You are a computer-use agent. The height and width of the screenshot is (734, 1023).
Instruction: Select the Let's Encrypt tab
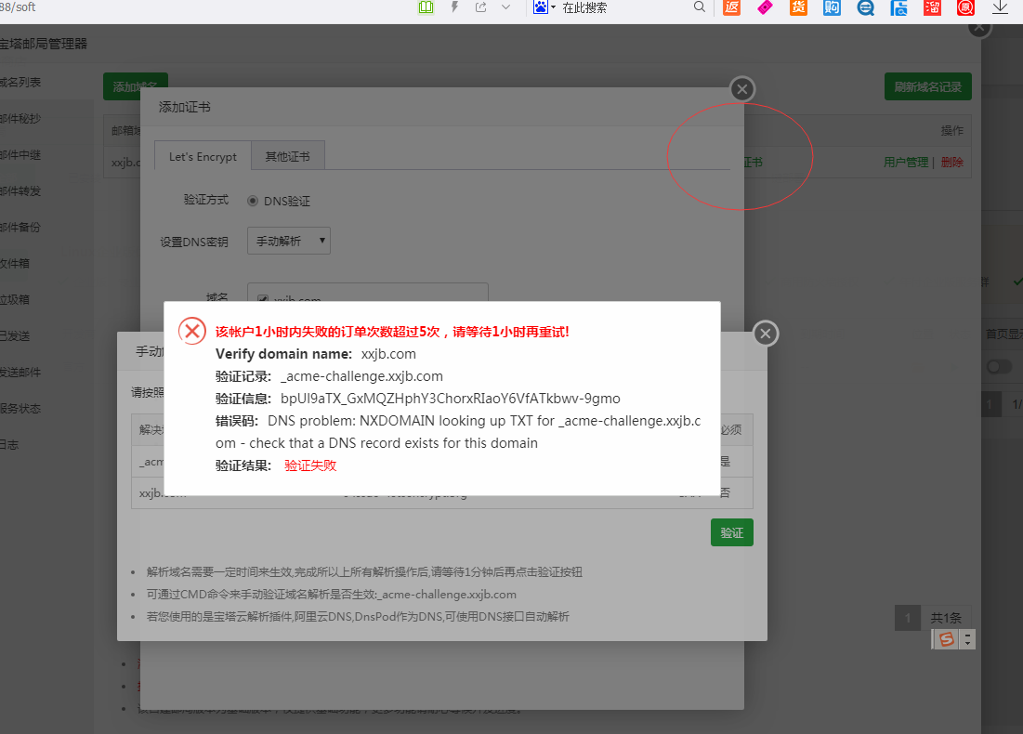[203, 157]
